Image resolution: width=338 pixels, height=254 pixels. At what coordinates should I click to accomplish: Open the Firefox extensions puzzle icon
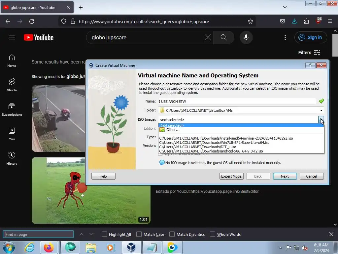coord(306,21)
